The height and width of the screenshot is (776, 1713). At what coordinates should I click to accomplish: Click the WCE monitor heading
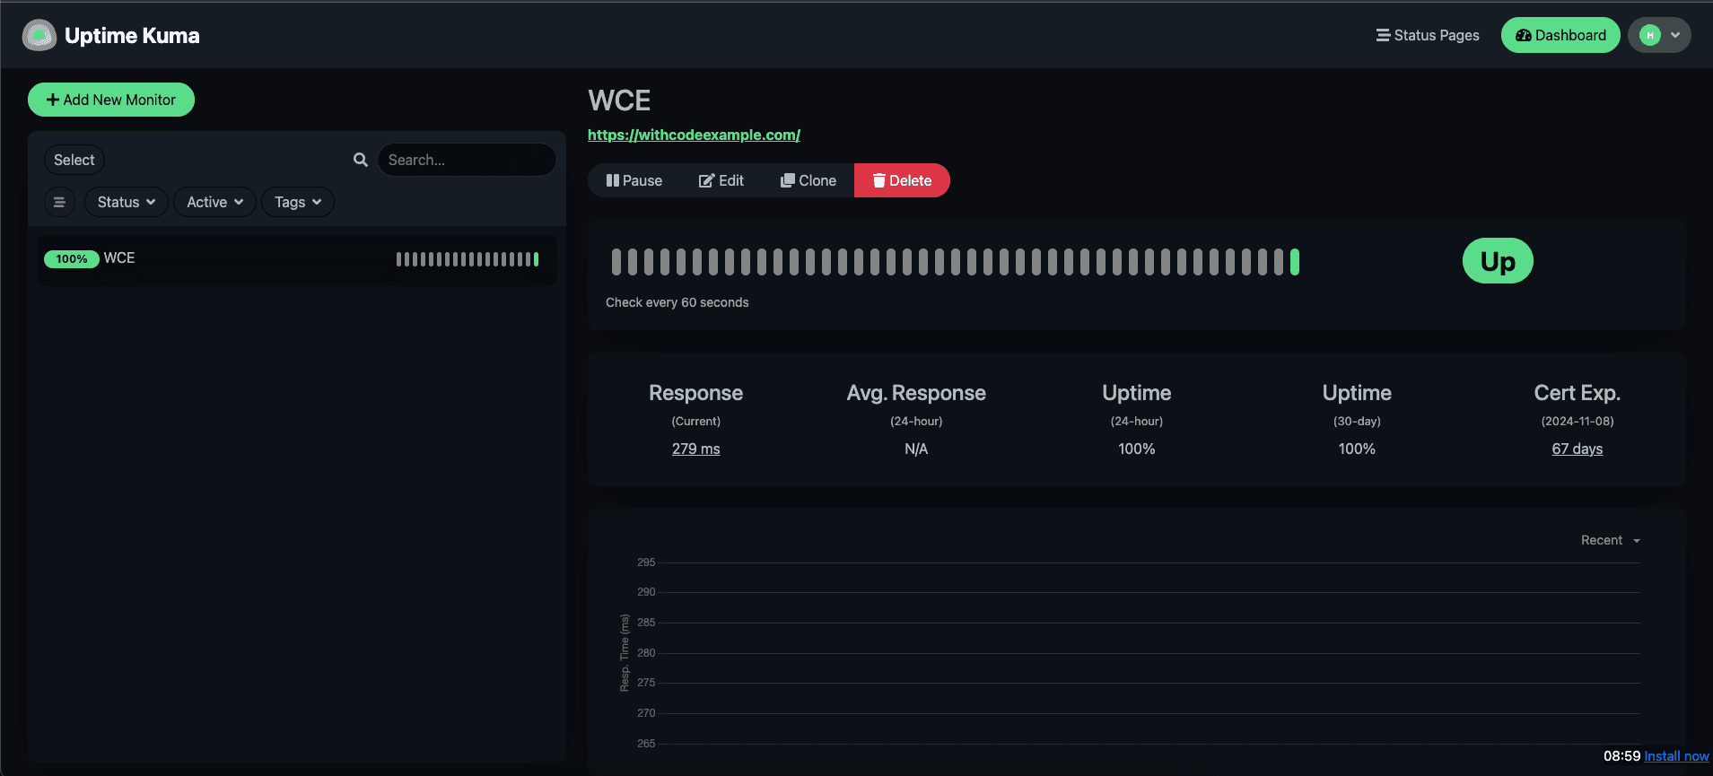pyautogui.click(x=619, y=100)
